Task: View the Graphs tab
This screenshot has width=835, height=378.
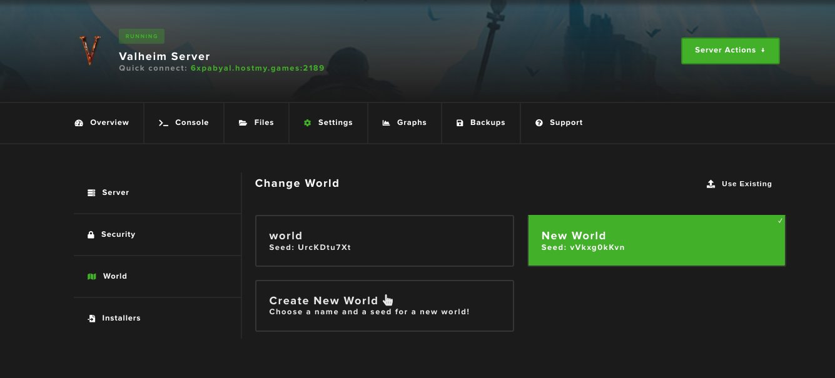Action: 405,123
